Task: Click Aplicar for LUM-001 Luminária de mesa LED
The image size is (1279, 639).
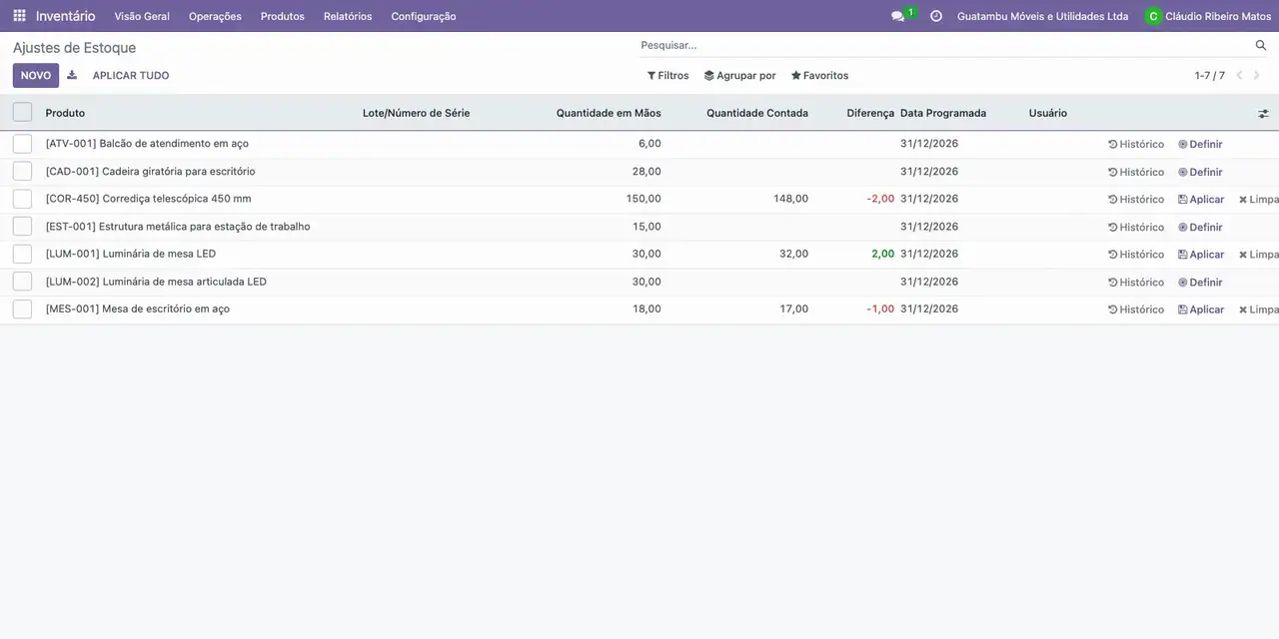Action: point(1201,254)
